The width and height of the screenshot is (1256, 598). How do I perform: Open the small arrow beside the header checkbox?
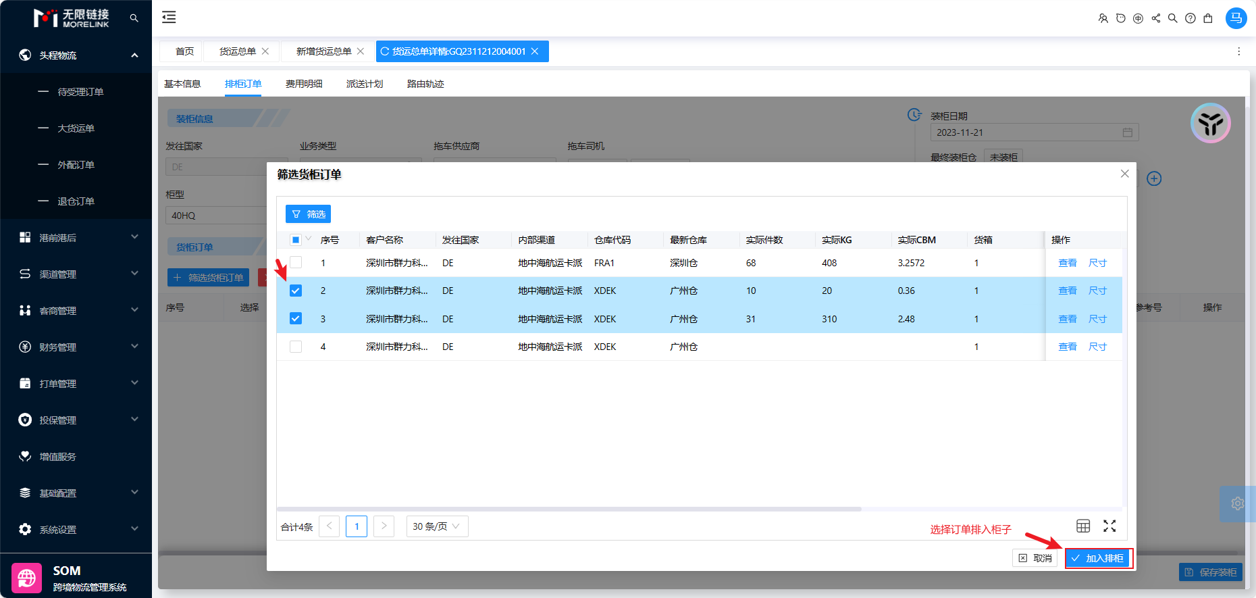pos(309,239)
